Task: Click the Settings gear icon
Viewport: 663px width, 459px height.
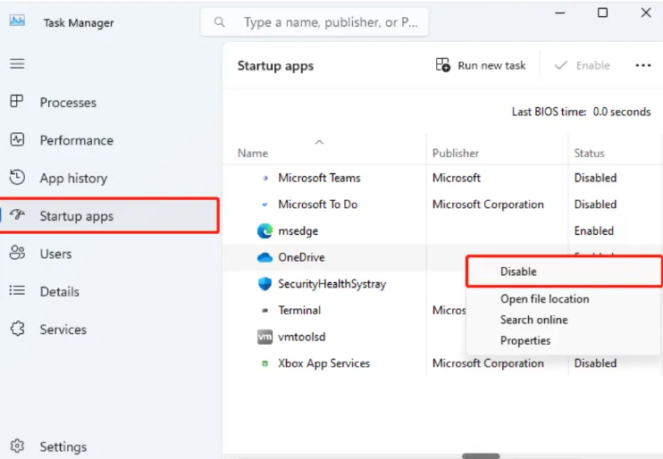Action: pyautogui.click(x=17, y=446)
